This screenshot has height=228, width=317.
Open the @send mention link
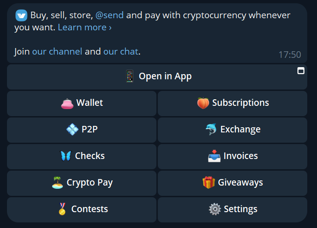[109, 15]
